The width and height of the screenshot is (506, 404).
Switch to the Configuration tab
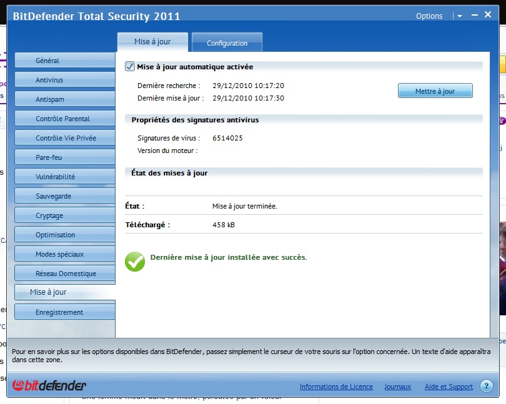tap(227, 43)
